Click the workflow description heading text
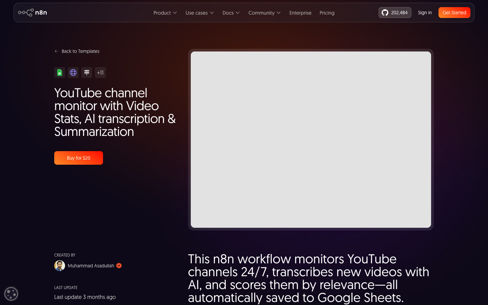Viewport: 488px width, 305px height. tap(309, 278)
